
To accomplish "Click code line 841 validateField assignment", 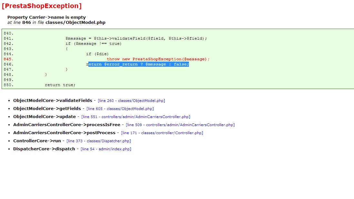I will pyautogui.click(x=136, y=38).
